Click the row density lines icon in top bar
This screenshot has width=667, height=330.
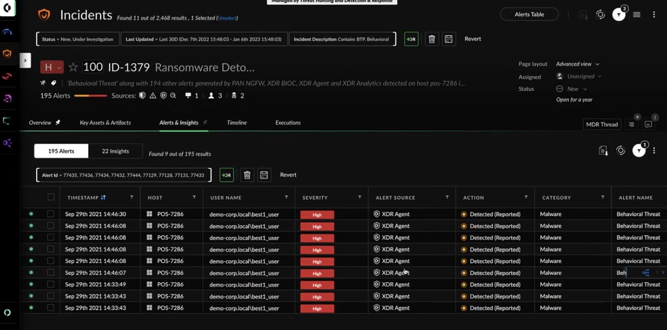(x=637, y=14)
